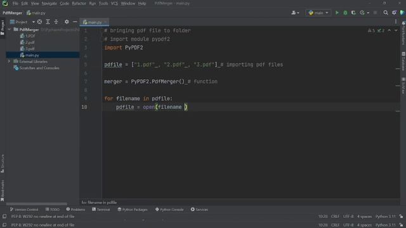Viewport: 406px width, 228px height.
Task: Open the VCS menu
Action: [114, 3]
